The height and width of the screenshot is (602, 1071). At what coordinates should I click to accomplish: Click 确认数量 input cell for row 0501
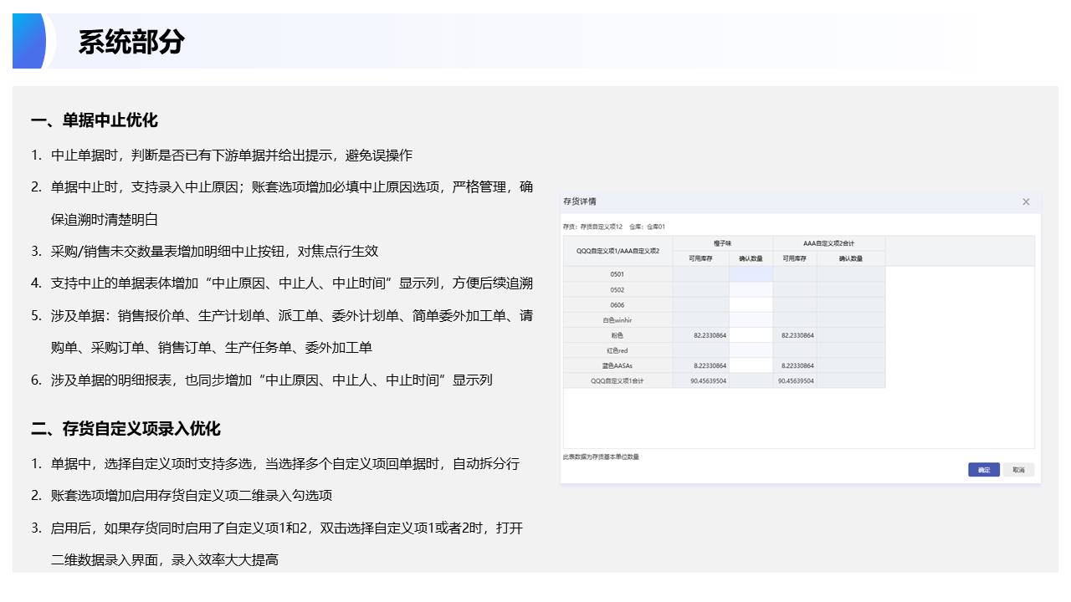751,274
